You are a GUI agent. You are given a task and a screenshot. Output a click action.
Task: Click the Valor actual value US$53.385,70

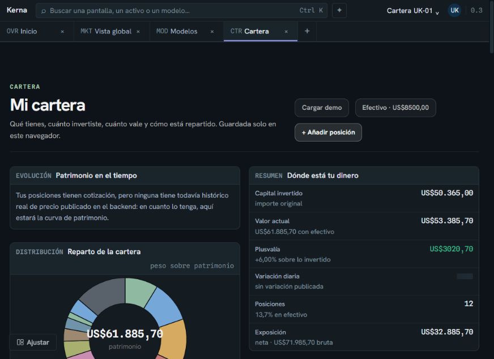click(x=447, y=221)
